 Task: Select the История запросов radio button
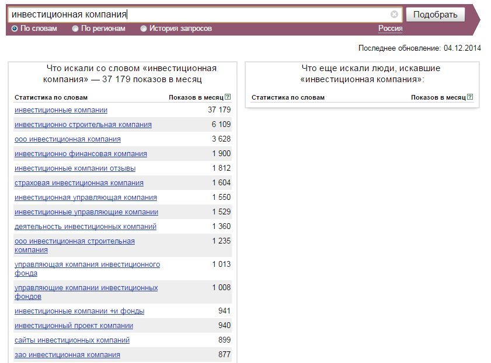click(144, 29)
